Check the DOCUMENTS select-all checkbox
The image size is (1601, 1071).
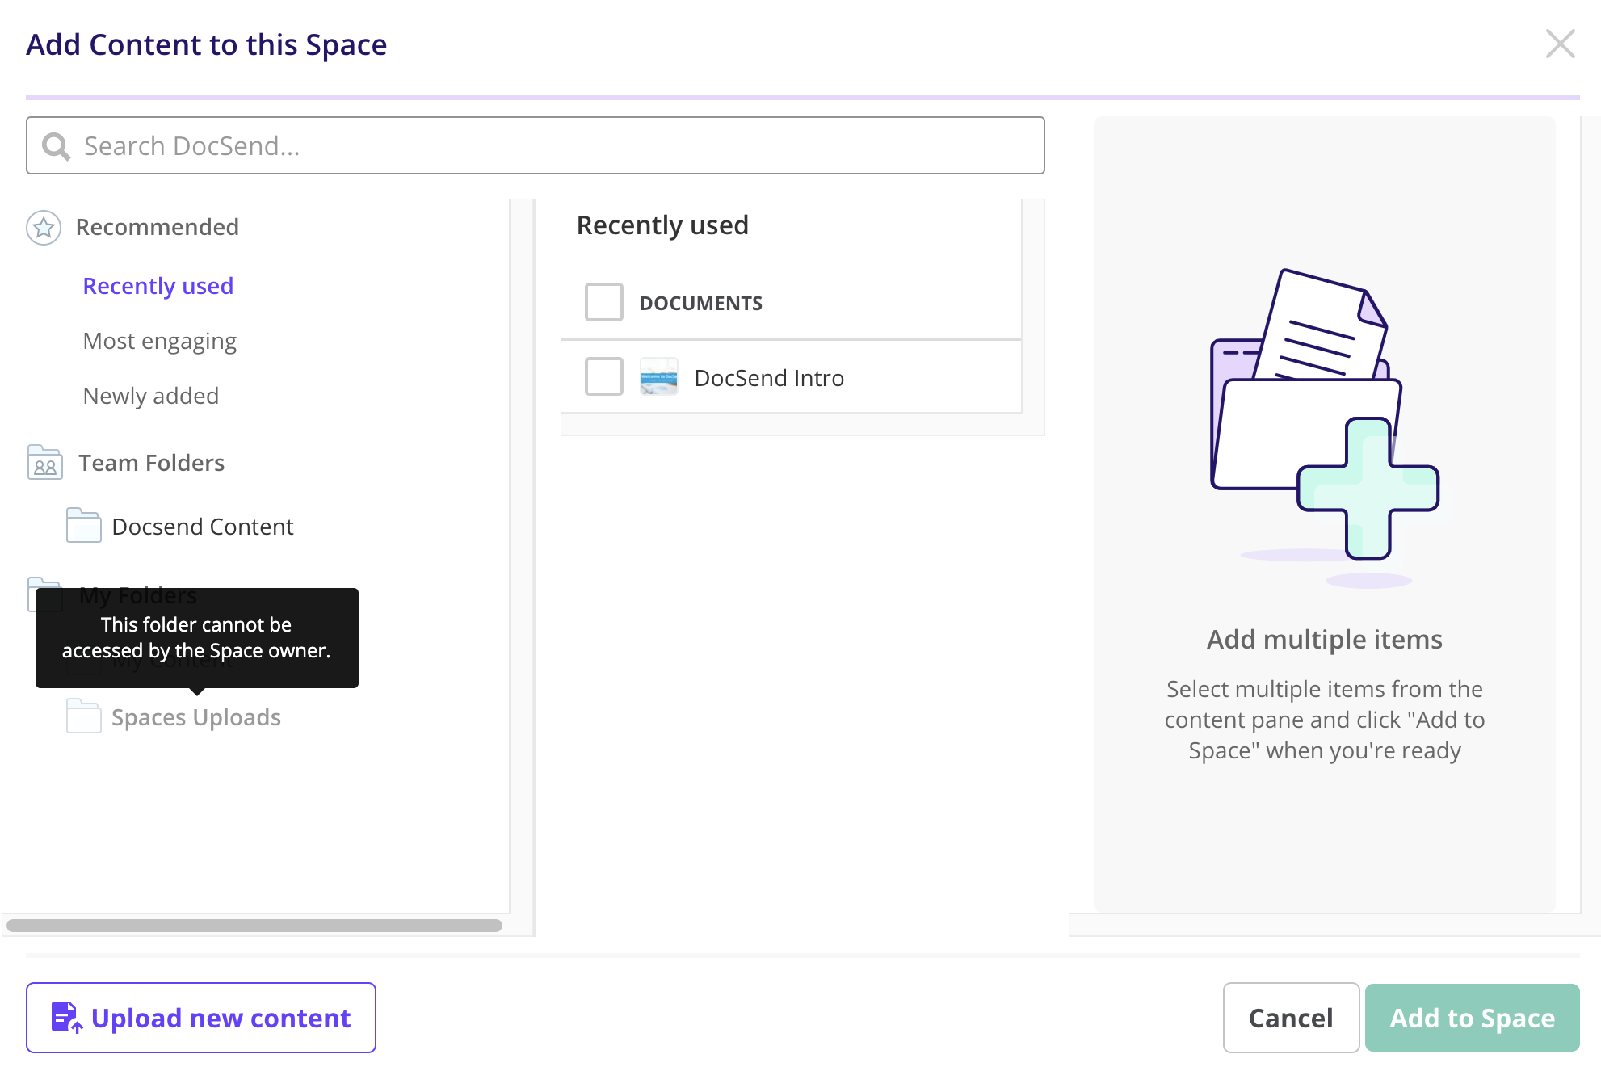(x=603, y=302)
